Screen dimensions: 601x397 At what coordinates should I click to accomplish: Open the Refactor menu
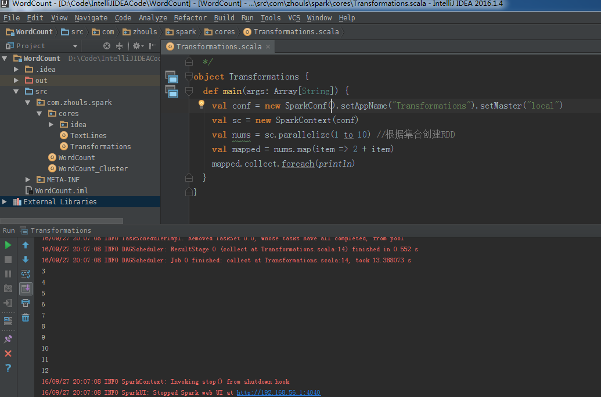pyautogui.click(x=190, y=18)
